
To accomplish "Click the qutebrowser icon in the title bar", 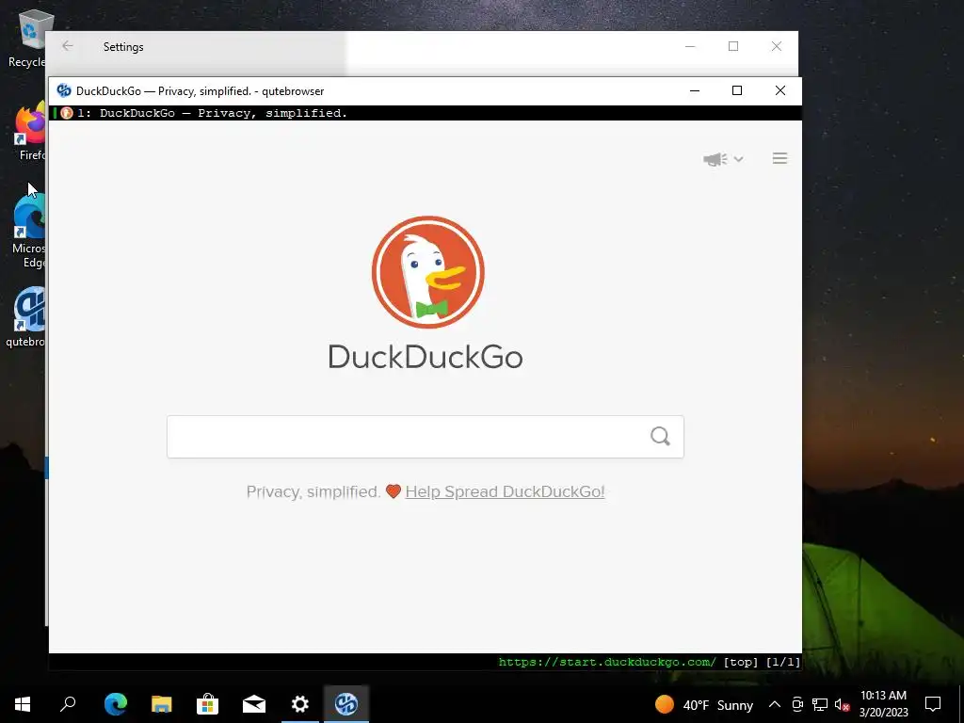I will (x=64, y=91).
